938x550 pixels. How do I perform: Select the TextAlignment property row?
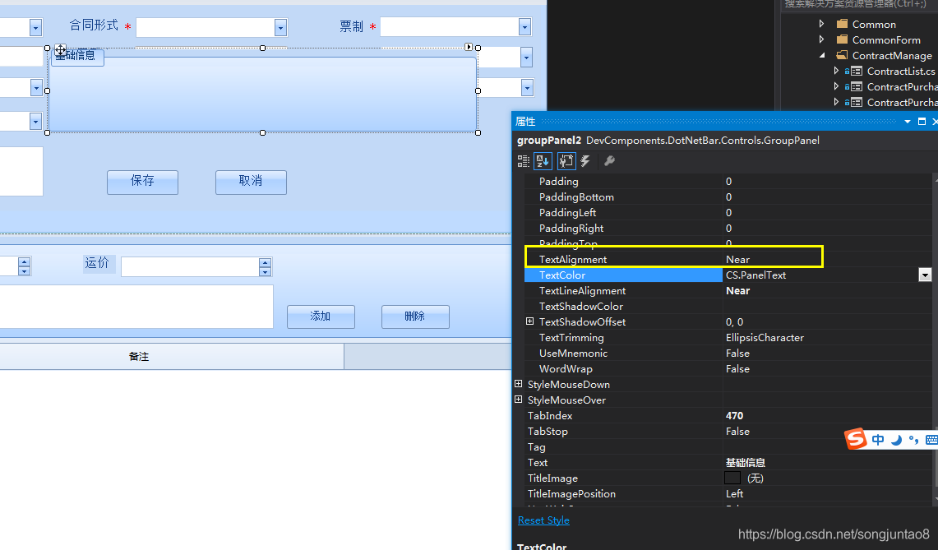(728, 259)
